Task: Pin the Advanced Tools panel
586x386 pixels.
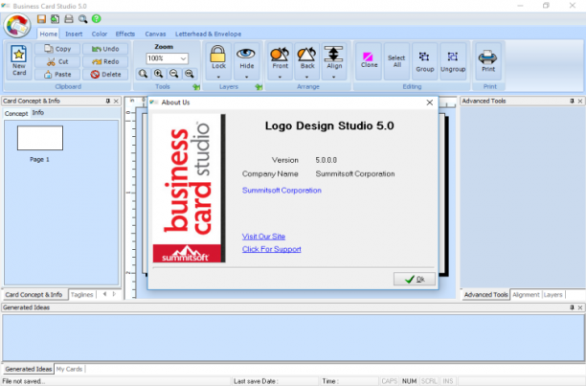Action: pos(572,101)
